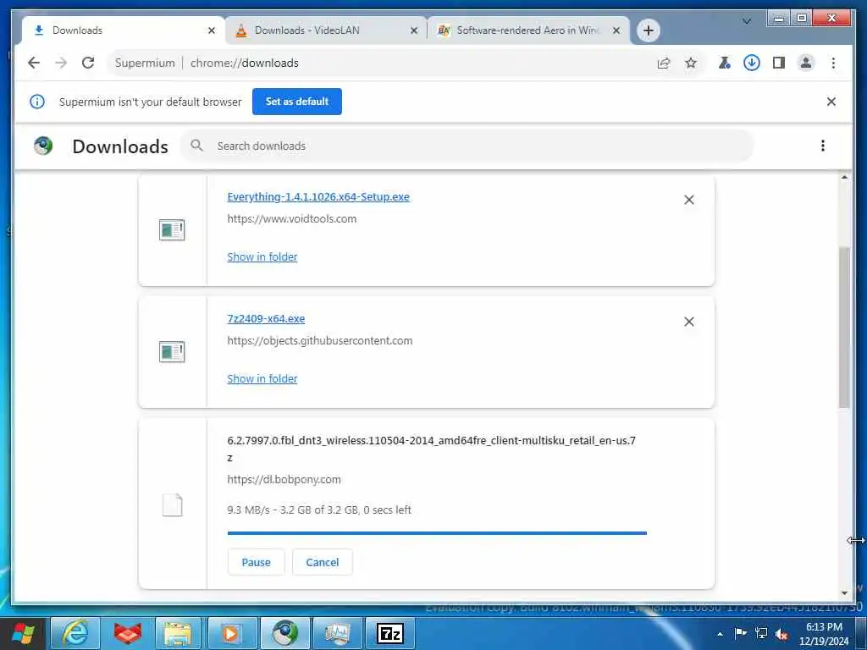Click the info icon in default browser bar
This screenshot has height=650, width=867.
tap(37, 102)
